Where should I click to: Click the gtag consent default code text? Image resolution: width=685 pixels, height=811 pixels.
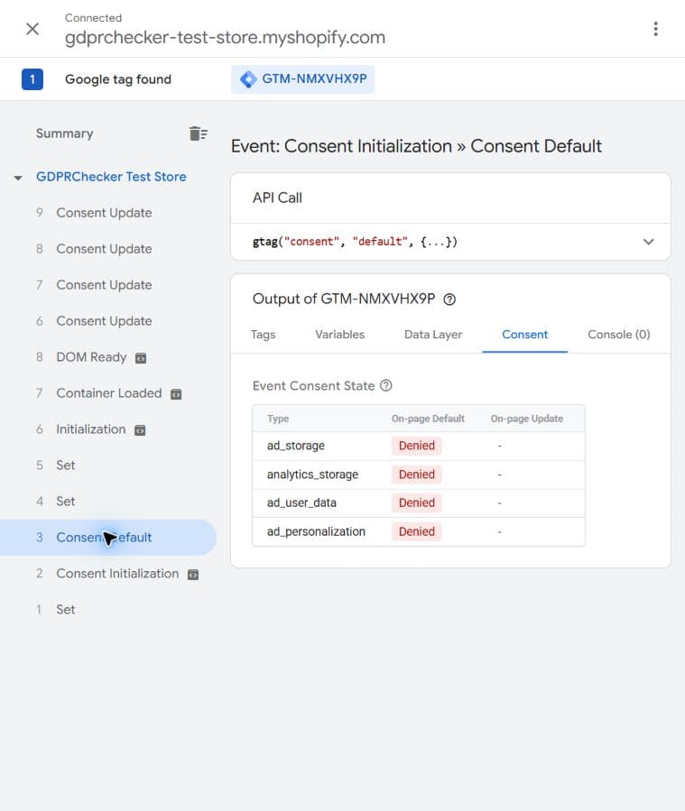click(355, 242)
